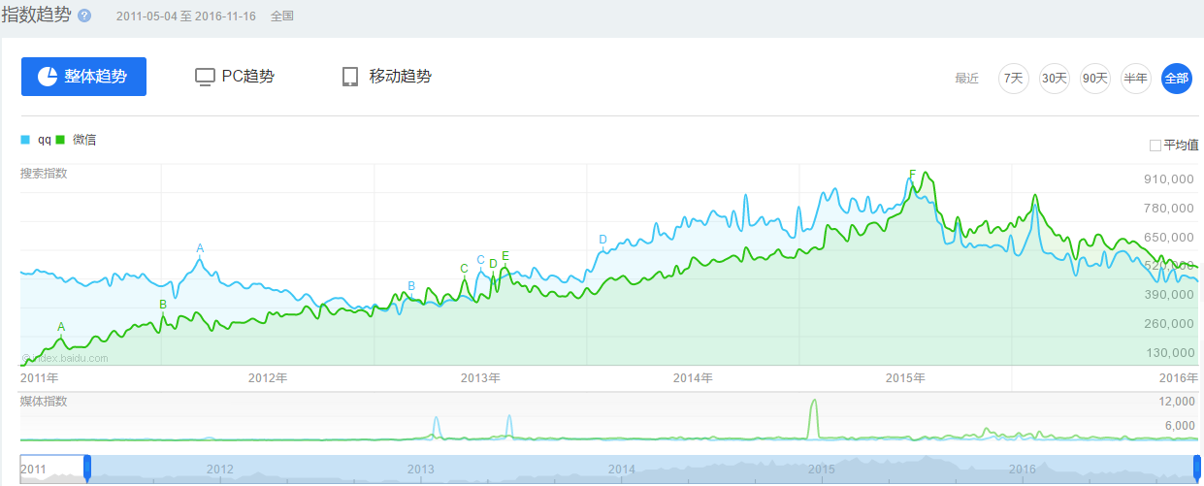Select the 全部 time range
This screenshot has width=1204, height=486.
click(1176, 79)
